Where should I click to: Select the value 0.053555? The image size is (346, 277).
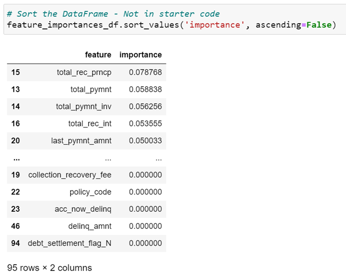(146, 123)
